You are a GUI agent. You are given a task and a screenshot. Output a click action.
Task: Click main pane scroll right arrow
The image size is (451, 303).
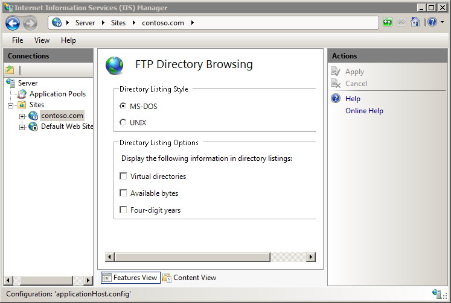(311, 257)
